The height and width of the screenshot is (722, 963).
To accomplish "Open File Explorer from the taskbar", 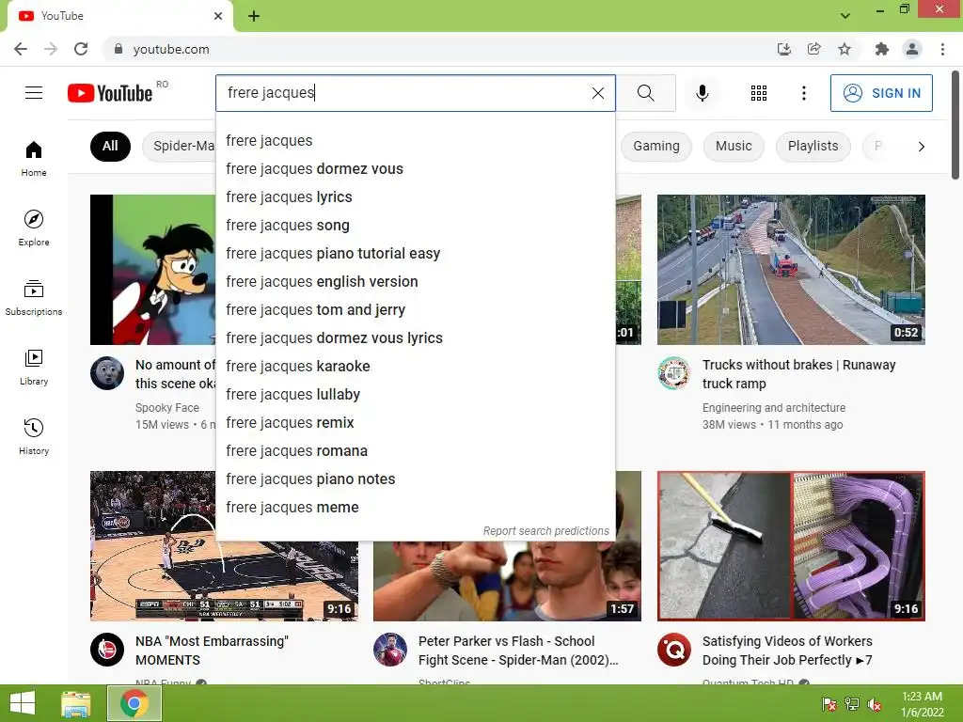I will click(76, 703).
